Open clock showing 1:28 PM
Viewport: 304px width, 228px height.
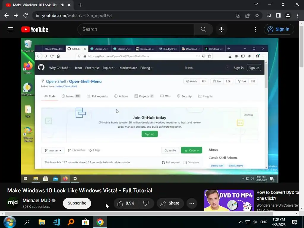(x=279, y=222)
